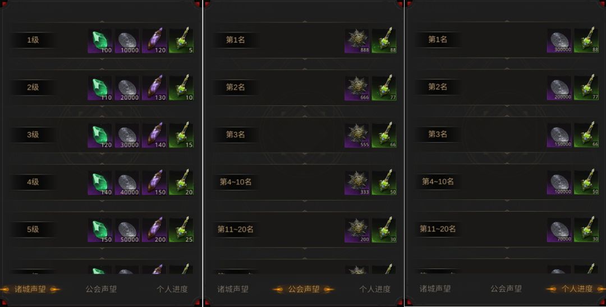
Task: Click the silver coin showing 300000
Action: coord(559,40)
